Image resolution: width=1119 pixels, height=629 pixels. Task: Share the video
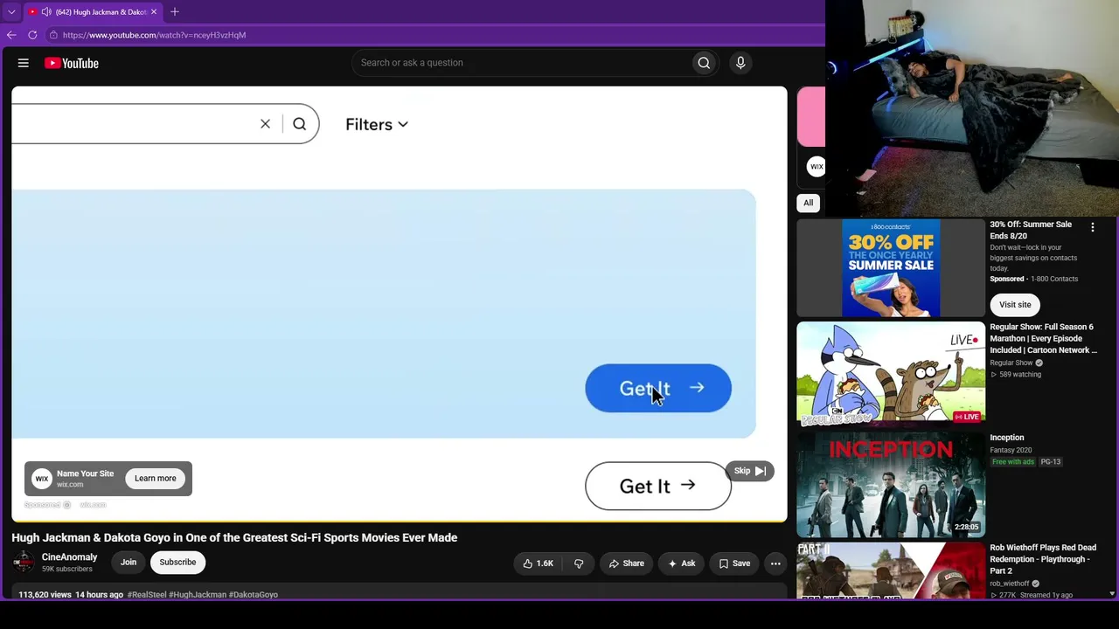click(x=626, y=563)
